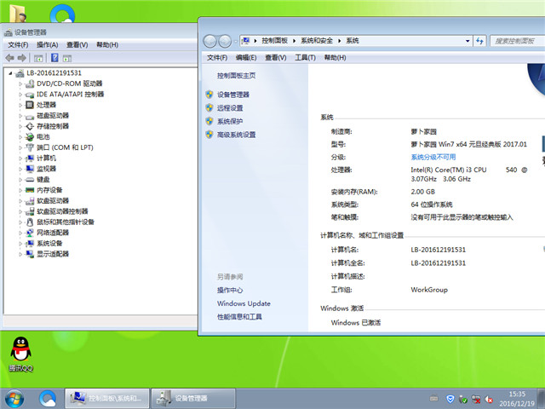Screen dimensions: 545x409
Task: Select the 网络适配器 network adapter icon
Action: pos(30,233)
